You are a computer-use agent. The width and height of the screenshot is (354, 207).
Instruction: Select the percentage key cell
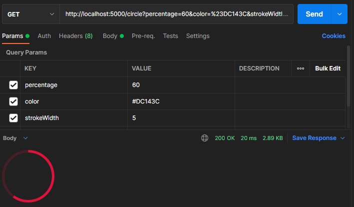(74, 85)
